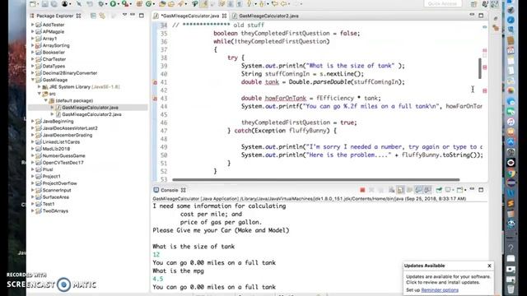Open iTunes in the Dock

click(x=511, y=122)
